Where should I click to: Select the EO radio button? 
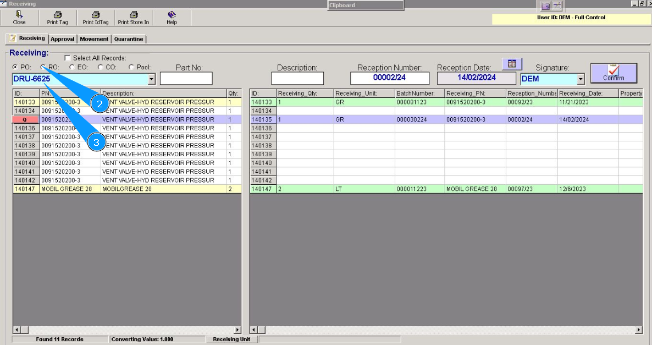click(72, 67)
